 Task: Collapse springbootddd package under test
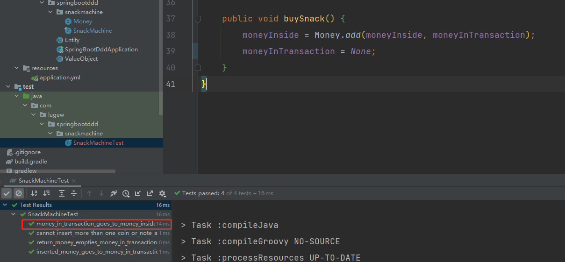coord(43,124)
